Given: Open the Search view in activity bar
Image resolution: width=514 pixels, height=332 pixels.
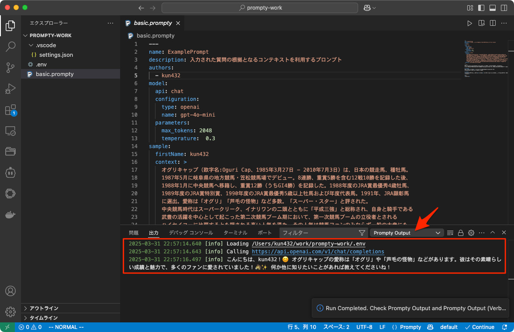Looking at the screenshot, I should pos(10,47).
